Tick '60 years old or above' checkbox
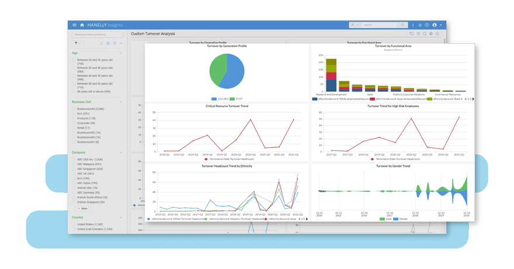This screenshot has height=269, width=514. pyautogui.click(x=74, y=92)
